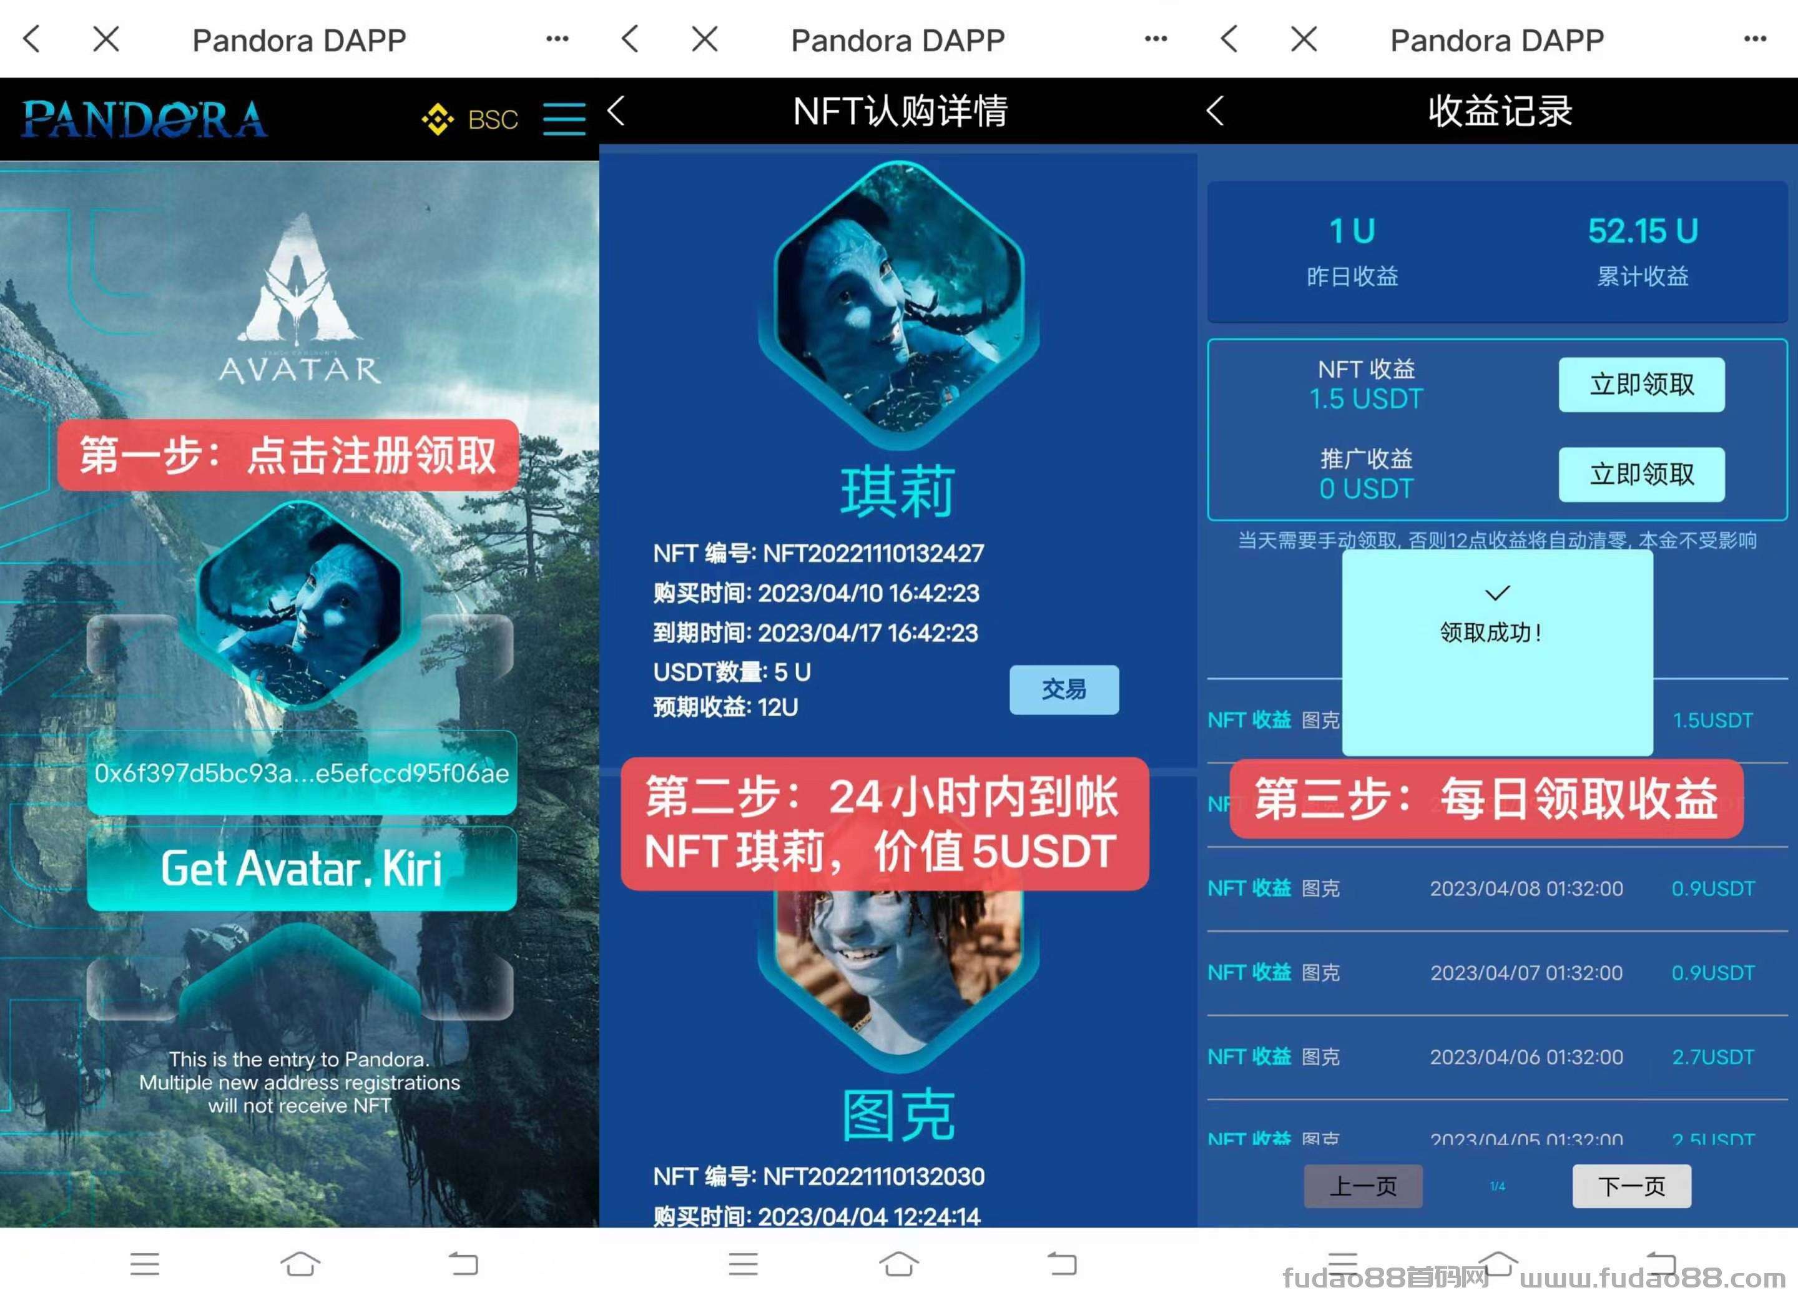Click the notice about manual daily claiming

pyautogui.click(x=1496, y=540)
